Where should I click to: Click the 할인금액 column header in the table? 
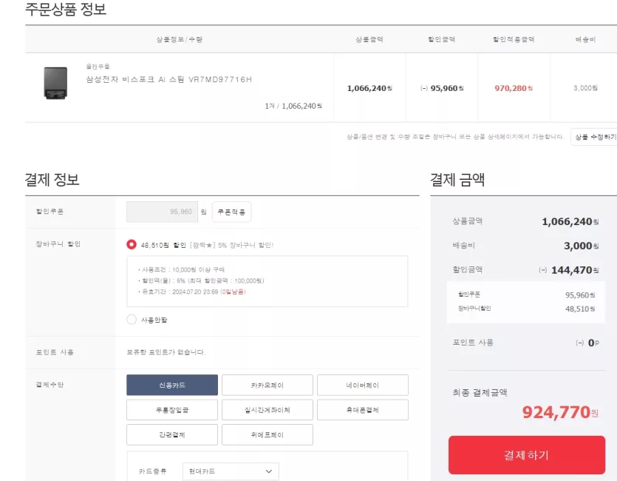[x=441, y=39]
